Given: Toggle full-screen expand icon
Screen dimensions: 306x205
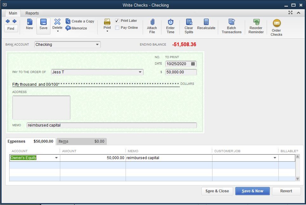Looking at the screenshot, I should coord(290,13).
